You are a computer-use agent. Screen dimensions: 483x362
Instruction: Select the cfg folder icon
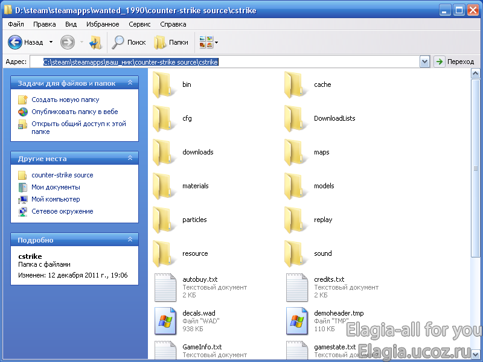tap(163, 118)
